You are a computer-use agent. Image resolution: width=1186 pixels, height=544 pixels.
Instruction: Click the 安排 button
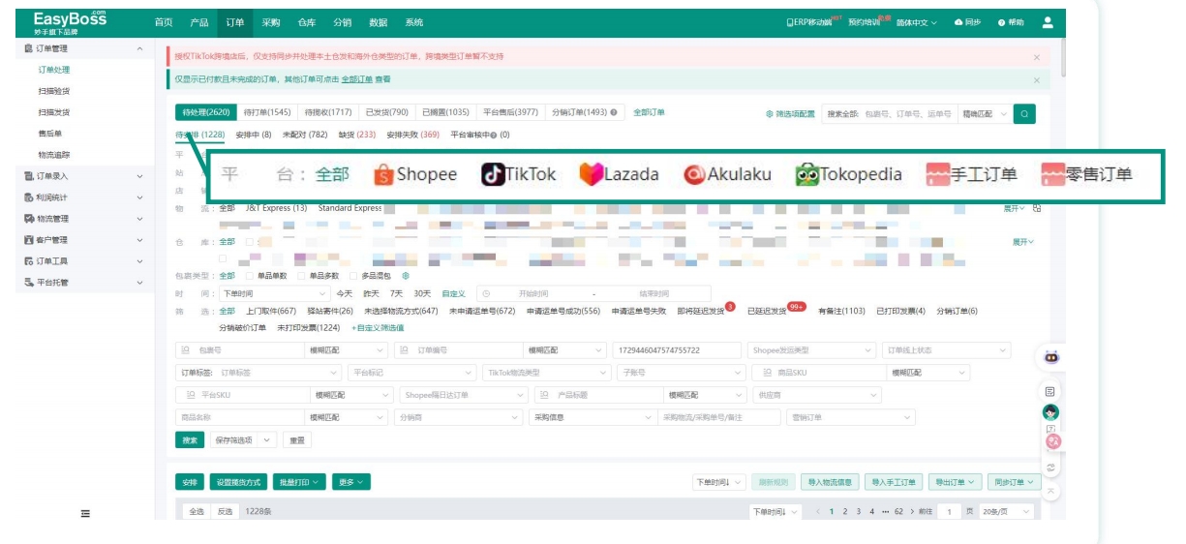[x=190, y=482]
